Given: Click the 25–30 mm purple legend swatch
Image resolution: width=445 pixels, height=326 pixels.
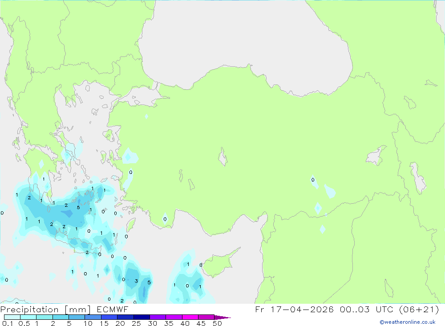Looking at the screenshot, I should pos(142,317).
